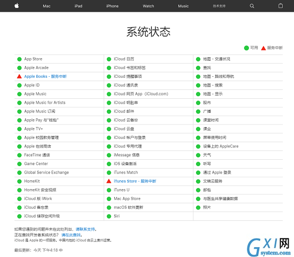This screenshot has width=294, height=257.
Task: Select the iOS 设备激活 row text
Action: tap(125, 164)
